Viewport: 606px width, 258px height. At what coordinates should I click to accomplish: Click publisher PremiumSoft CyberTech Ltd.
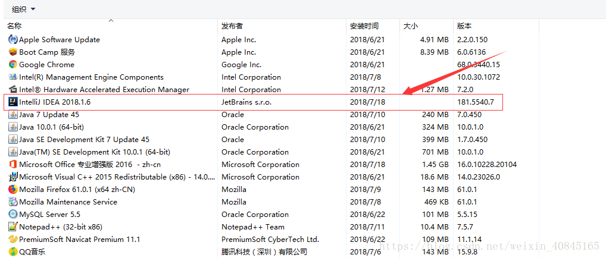coord(270,239)
